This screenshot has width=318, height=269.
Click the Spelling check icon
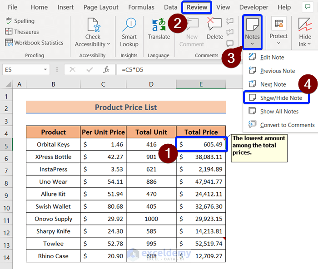[9, 21]
